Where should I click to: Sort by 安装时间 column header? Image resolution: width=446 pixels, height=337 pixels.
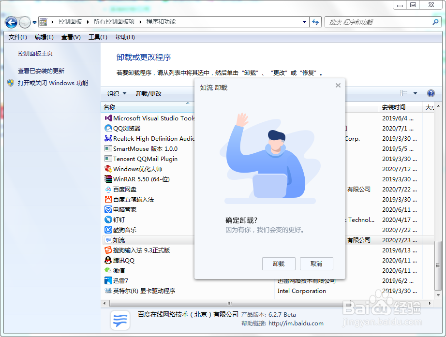pyautogui.click(x=400, y=107)
